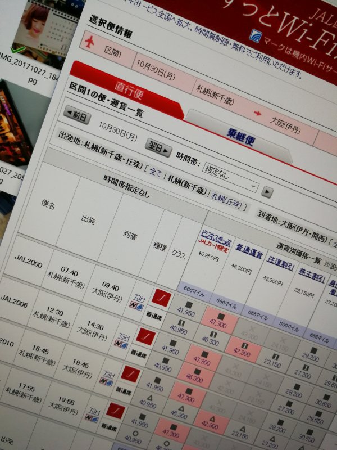Select JAL2000 普通席 46,300 fare
337x450 pixels.
[211, 339]
